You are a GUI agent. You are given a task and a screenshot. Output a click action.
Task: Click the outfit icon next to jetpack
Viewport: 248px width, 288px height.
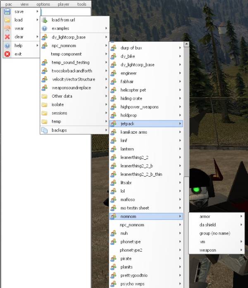click(114, 124)
